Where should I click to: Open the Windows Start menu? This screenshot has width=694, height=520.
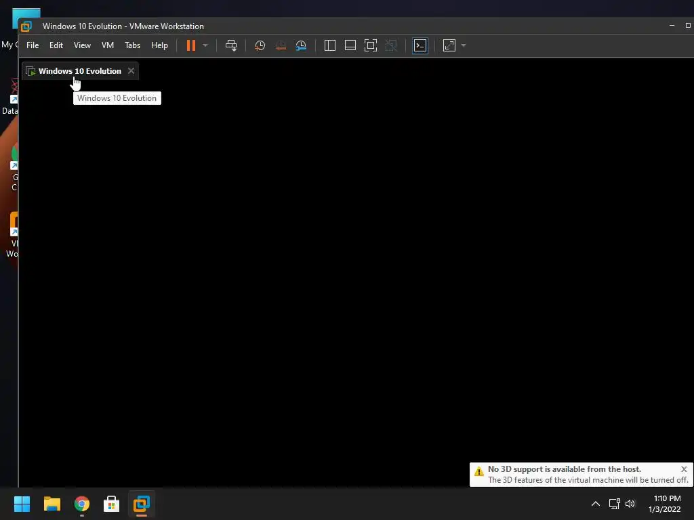(22, 504)
